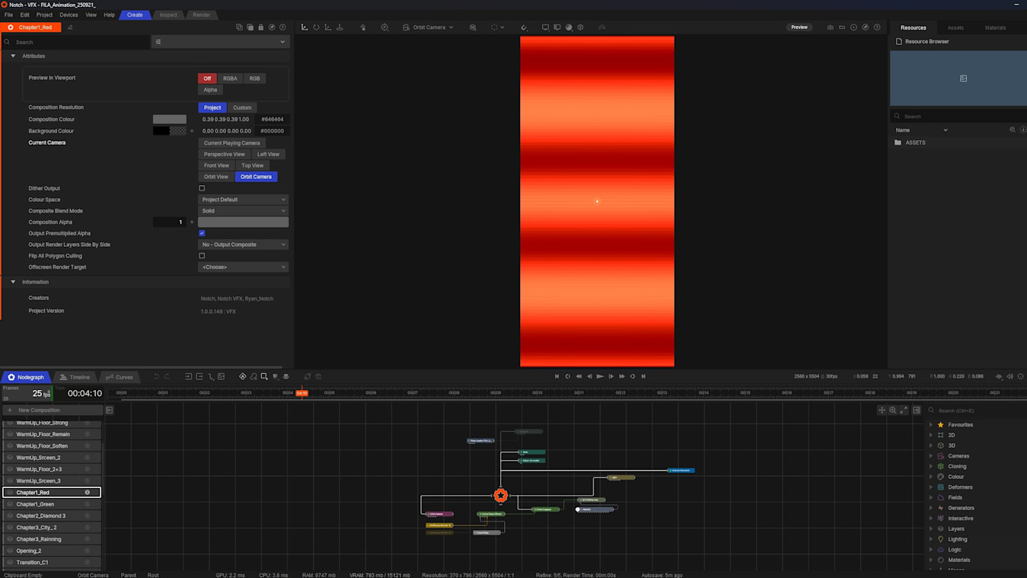Screen dimensions: 1027x578
Task: Click the Preview button
Action: (x=799, y=27)
